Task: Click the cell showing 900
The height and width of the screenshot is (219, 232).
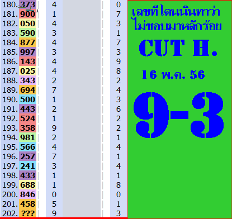Action: (27, 14)
